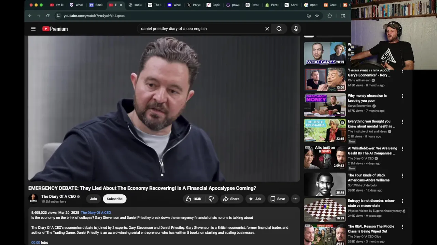Viewport: 437px width, 245px height.
Task: Open AI is built on a myth thumbnail
Action: (325, 157)
